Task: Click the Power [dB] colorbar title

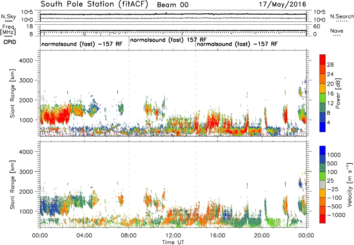Action: click(x=338, y=93)
